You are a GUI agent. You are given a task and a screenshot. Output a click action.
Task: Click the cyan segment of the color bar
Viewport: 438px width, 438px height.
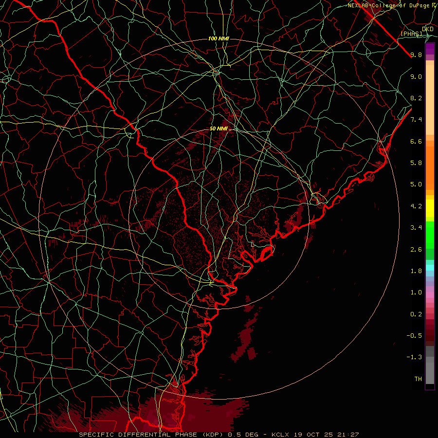click(430, 268)
